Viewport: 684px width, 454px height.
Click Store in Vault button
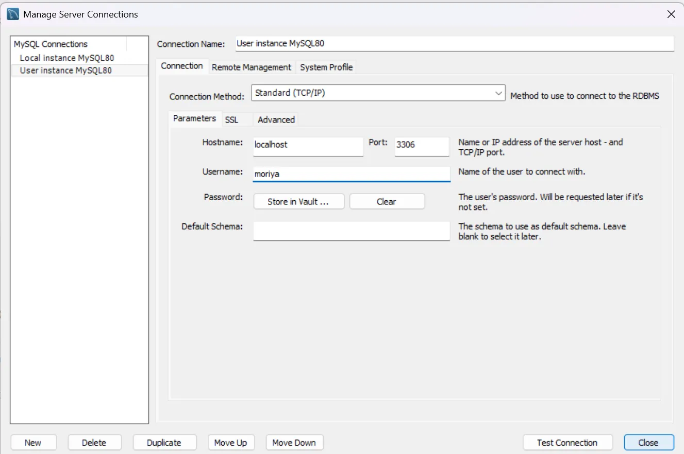point(298,202)
